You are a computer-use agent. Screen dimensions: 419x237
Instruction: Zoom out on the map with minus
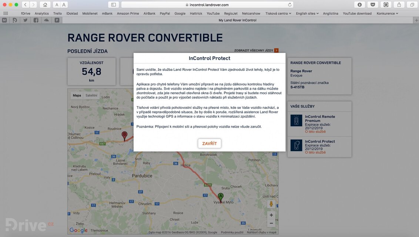[271, 223]
